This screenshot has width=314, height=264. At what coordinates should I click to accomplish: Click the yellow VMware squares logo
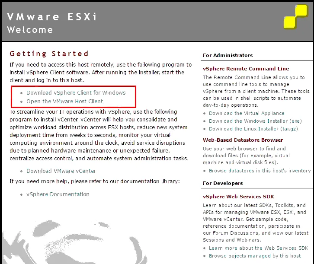tap(295, 19)
